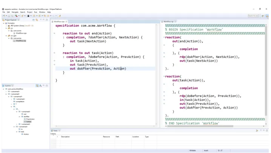The height and width of the screenshot is (153, 271).
Task: Open the Project menu
Action: pos(29,12)
